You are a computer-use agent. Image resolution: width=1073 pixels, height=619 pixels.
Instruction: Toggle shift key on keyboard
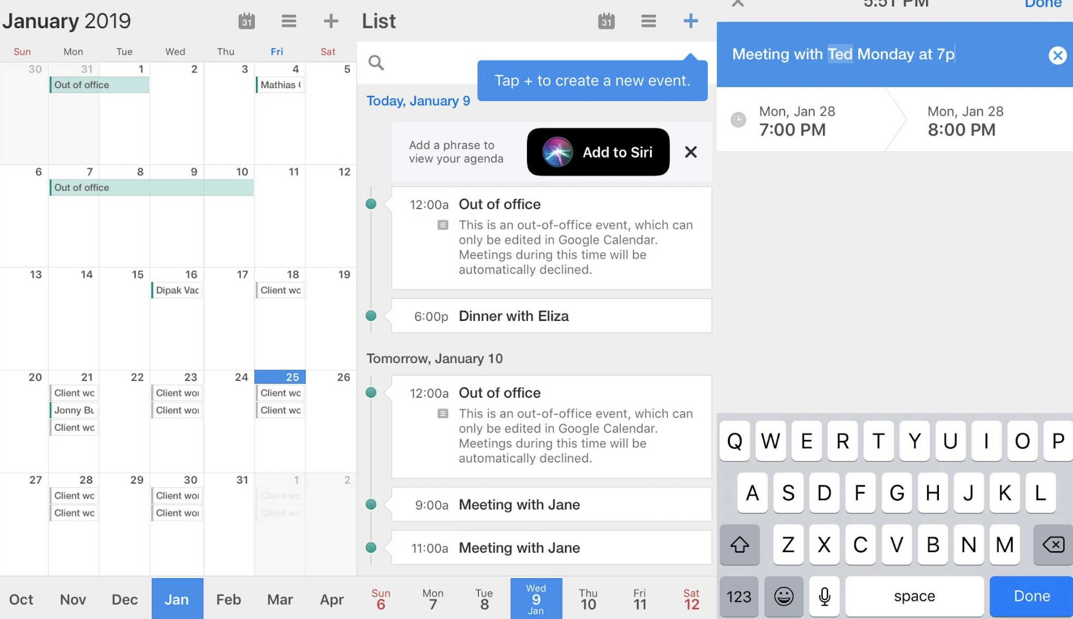(x=741, y=545)
